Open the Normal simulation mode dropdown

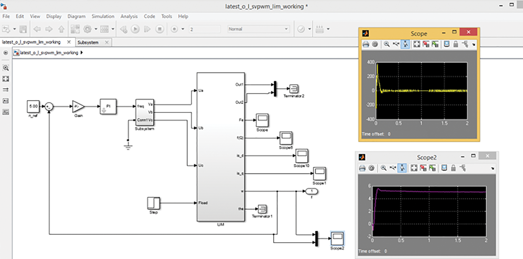[x=258, y=29]
